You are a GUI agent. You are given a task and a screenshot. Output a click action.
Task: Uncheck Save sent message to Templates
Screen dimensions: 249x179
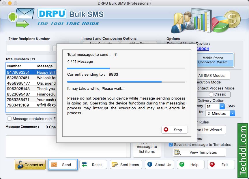click(x=171, y=144)
